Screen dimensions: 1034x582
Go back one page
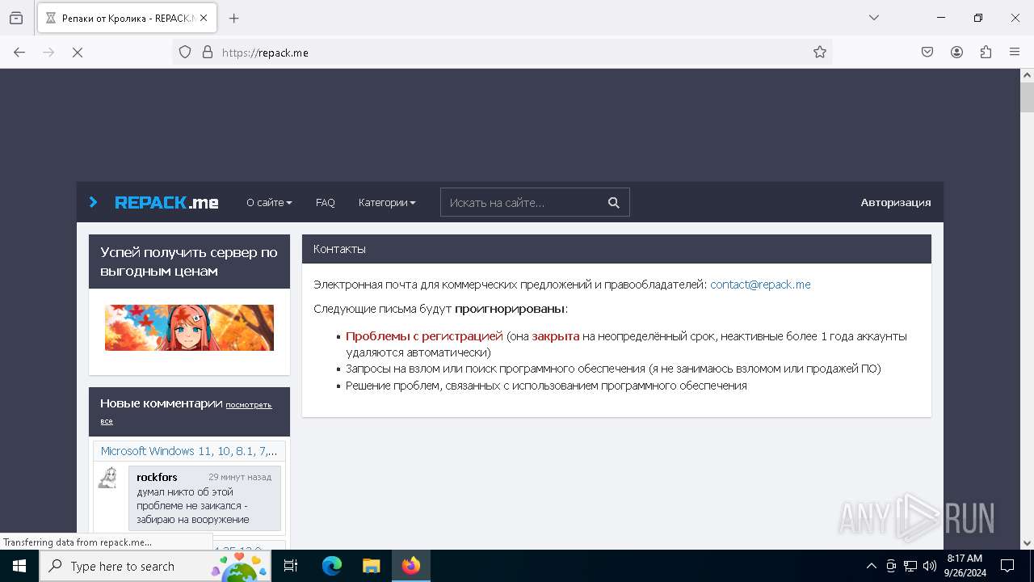(x=19, y=52)
